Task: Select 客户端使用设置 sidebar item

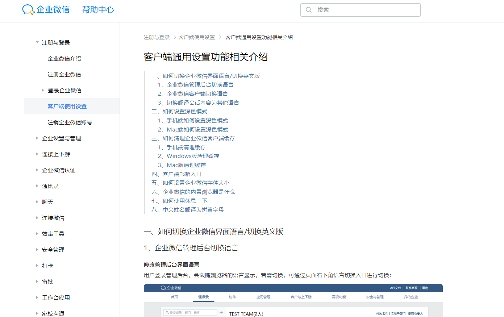Action: (x=67, y=106)
